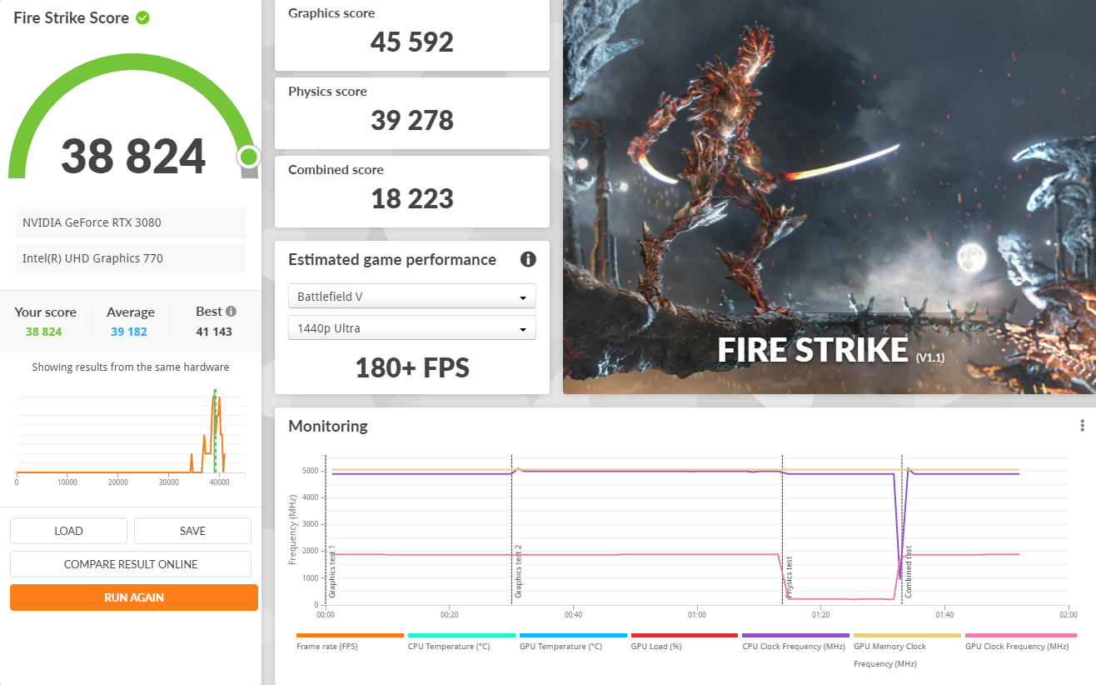Click the Physics test timeline marker
1096x685 pixels.
coord(789,579)
